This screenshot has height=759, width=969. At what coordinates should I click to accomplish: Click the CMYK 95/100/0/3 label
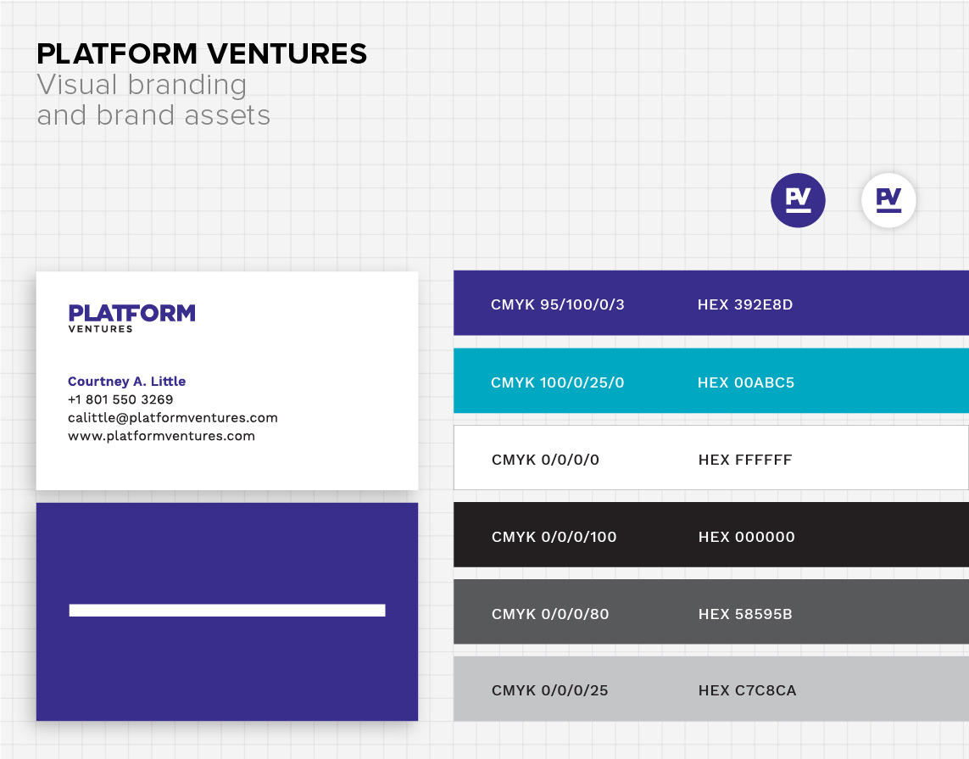click(x=557, y=304)
